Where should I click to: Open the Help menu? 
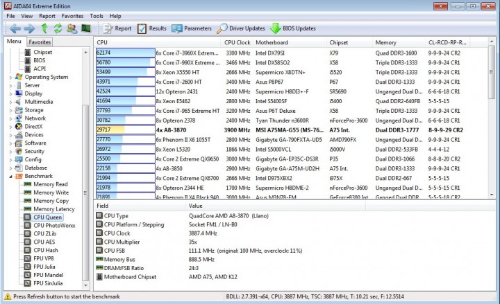point(115,16)
